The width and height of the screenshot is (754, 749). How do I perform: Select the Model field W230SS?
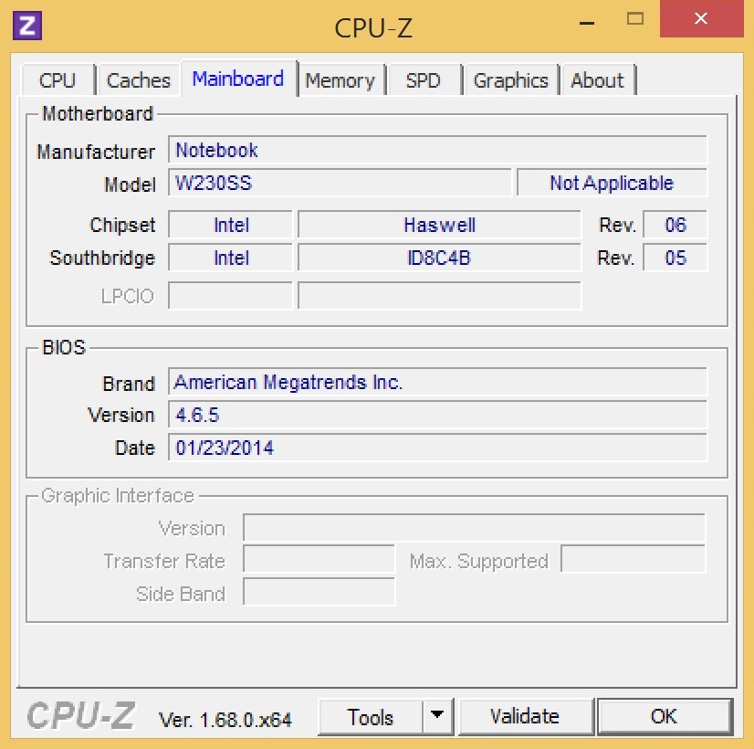coord(340,183)
